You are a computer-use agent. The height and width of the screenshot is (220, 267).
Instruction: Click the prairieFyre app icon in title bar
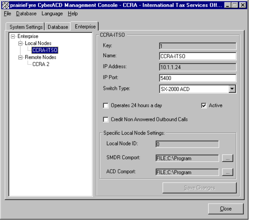[6, 5]
